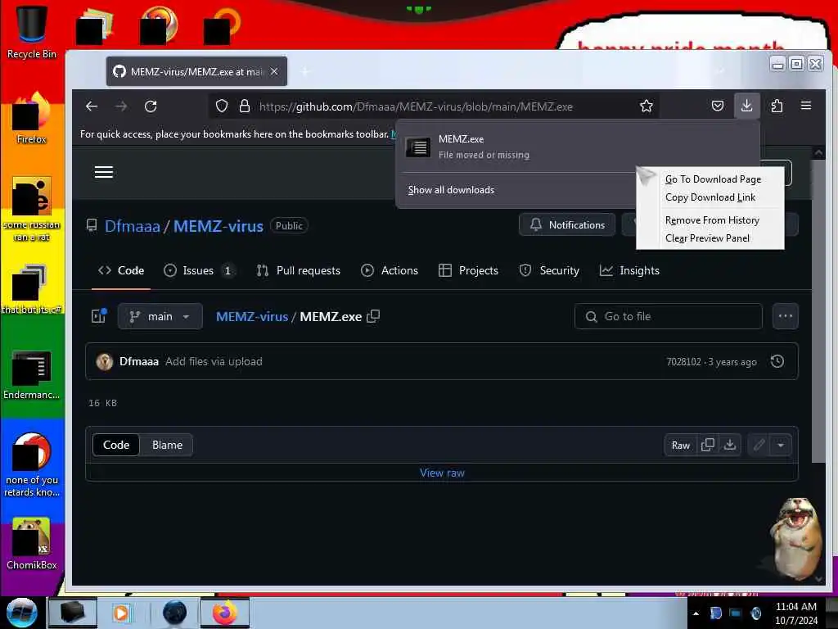Choose Clear Preview Panel
The width and height of the screenshot is (838, 629).
707,238
